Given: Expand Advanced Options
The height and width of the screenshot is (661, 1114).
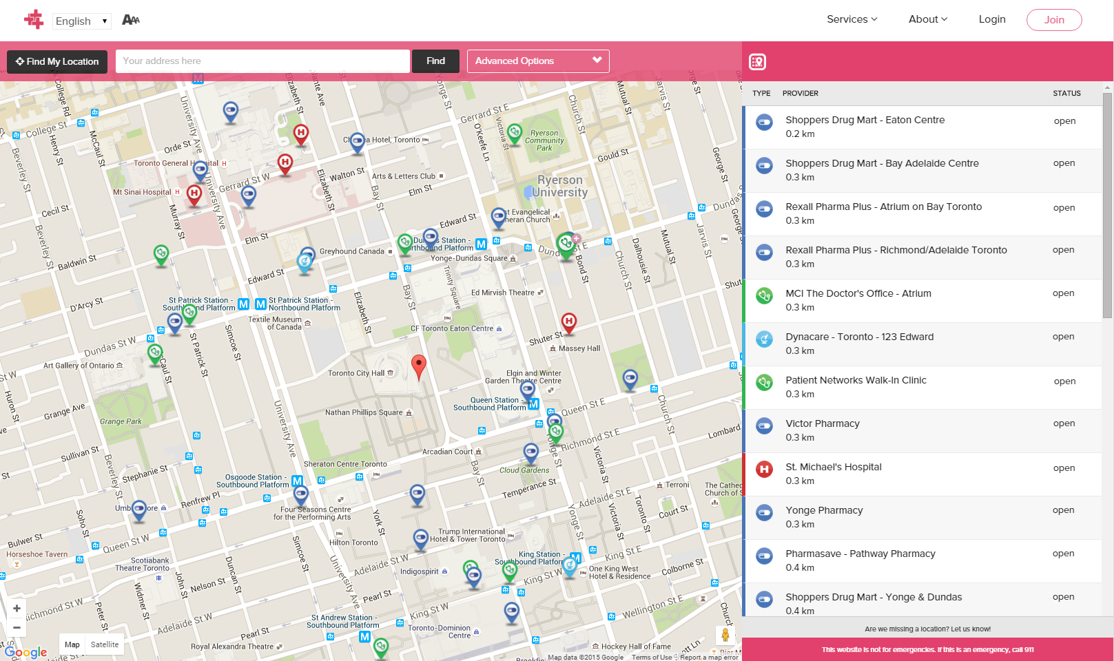Looking at the screenshot, I should 537,61.
